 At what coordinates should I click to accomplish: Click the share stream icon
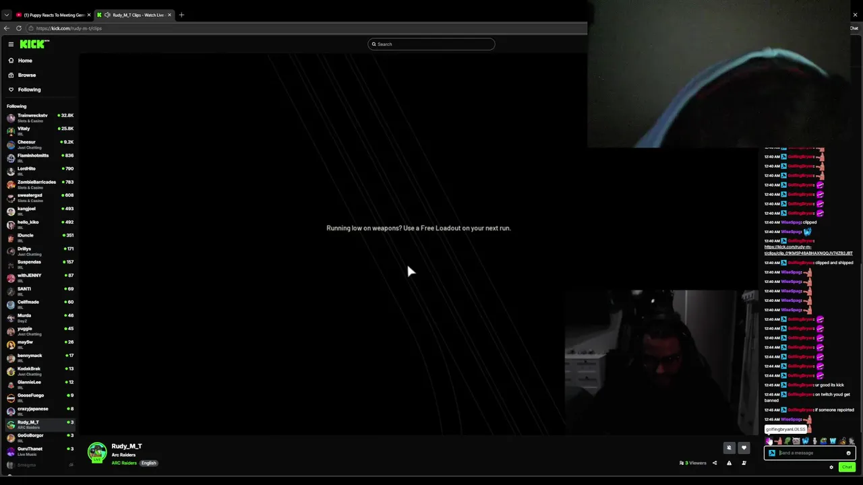715,463
